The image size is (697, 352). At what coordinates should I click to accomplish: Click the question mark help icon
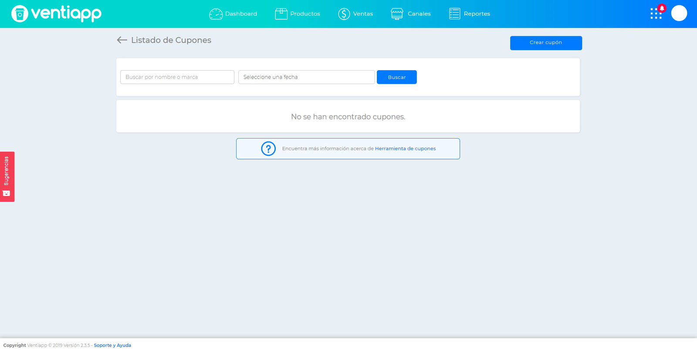pyautogui.click(x=268, y=149)
